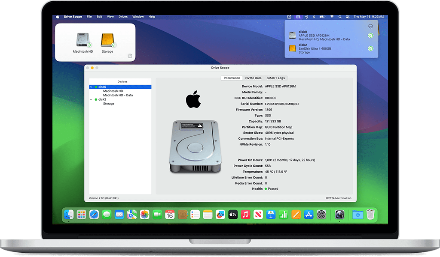Image resolution: width=440 pixels, height=257 pixels.
Task: Open Apple TV in the Dock
Action: click(233, 215)
